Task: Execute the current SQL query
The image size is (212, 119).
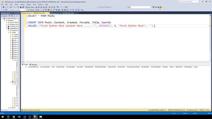Action: coord(31,10)
